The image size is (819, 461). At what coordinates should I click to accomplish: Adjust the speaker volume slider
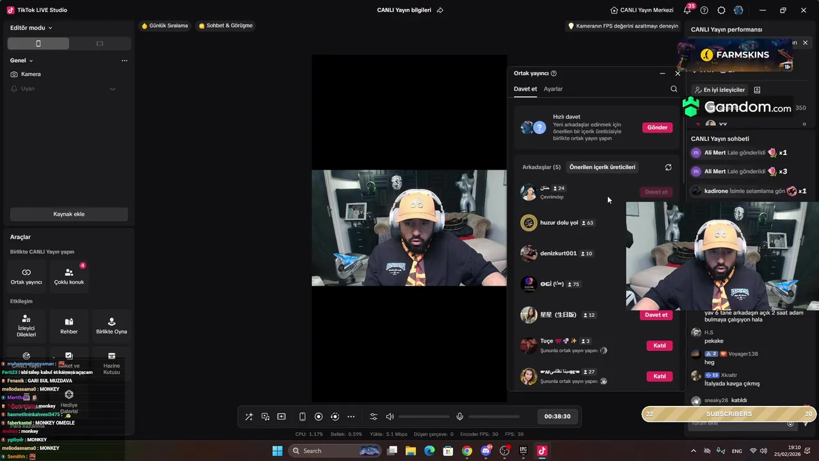tap(424, 417)
